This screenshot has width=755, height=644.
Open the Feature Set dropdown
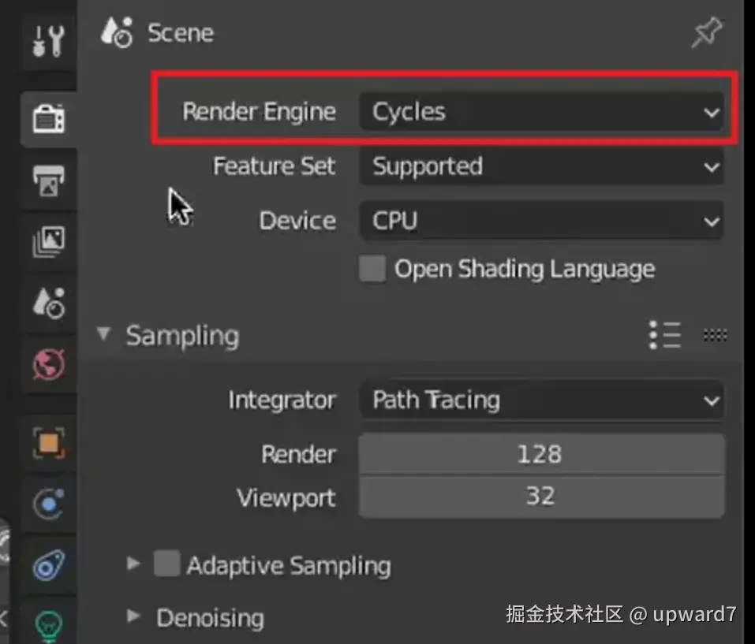(x=541, y=166)
